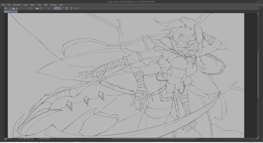This screenshot has height=143, width=263.
Task: Click the CLIP STUDIO assets cube icon
Action: coord(71,8)
